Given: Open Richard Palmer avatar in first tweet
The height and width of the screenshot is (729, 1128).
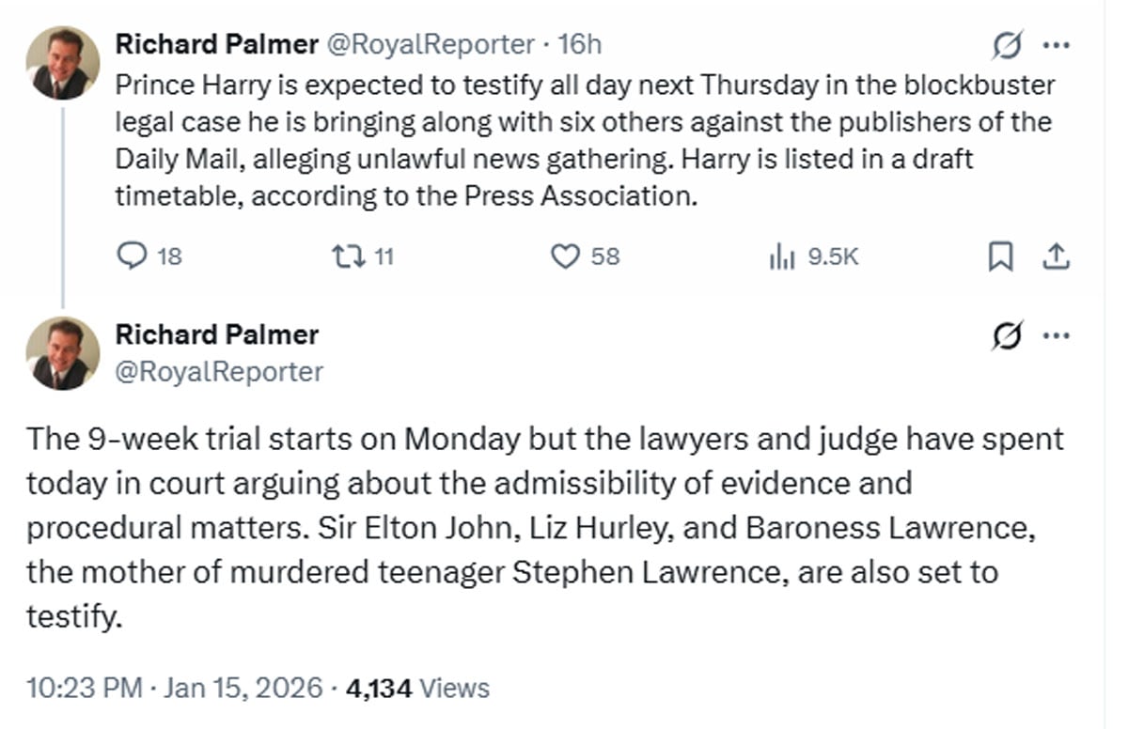Looking at the screenshot, I should [62, 63].
